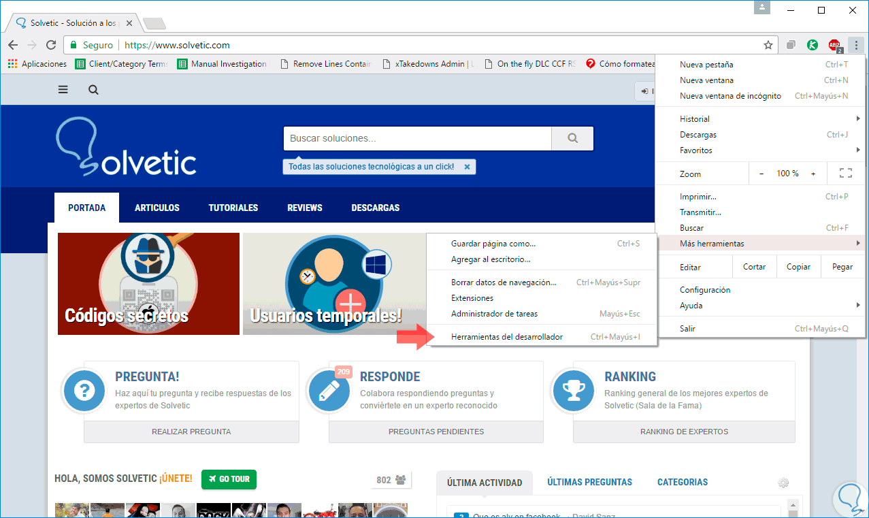Open the site hamburger menu icon
The image size is (869, 518).
[63, 90]
